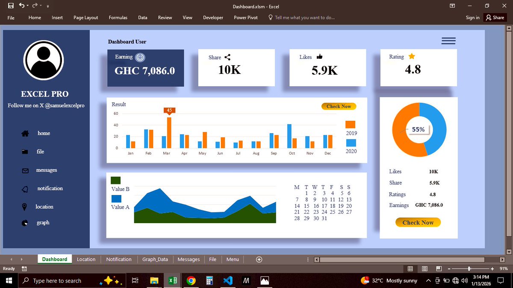Switch to Page Break Preview icon
This screenshot has width=513, height=288.
pos(439,269)
